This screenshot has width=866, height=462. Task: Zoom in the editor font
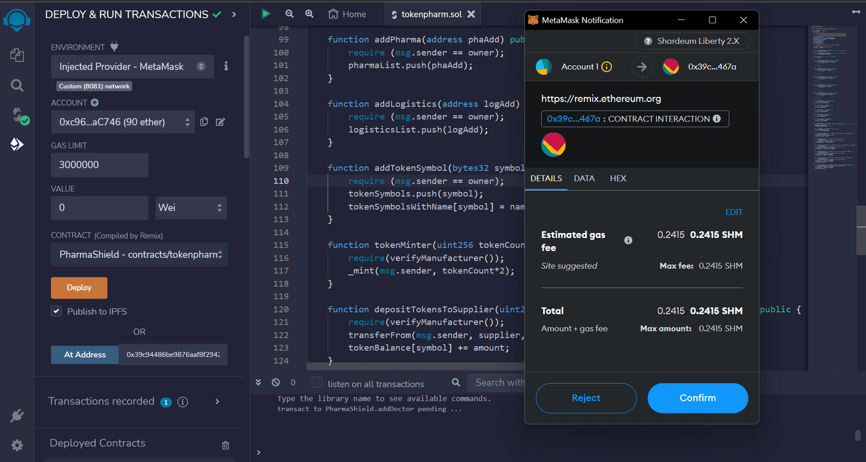[309, 14]
